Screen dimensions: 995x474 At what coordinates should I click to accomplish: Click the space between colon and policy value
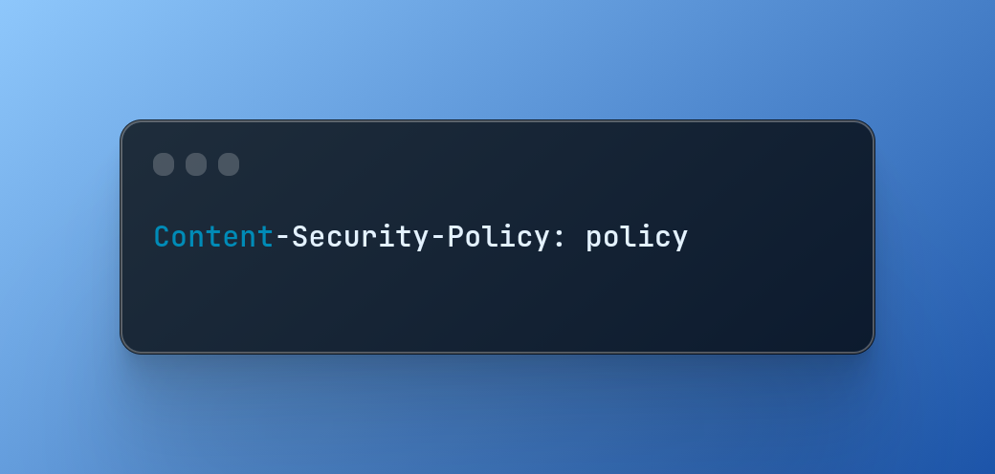coord(576,238)
